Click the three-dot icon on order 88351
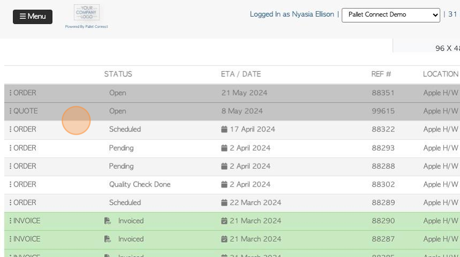 tap(11, 93)
